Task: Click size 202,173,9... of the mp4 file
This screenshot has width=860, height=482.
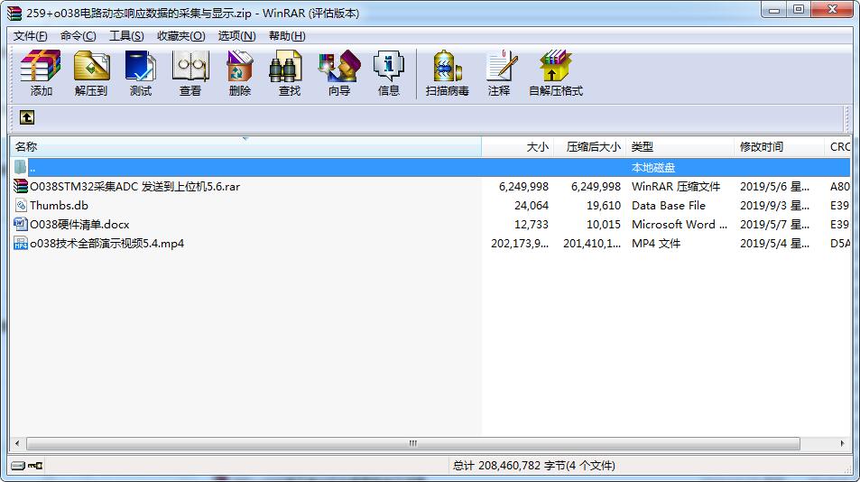Action: click(x=520, y=244)
